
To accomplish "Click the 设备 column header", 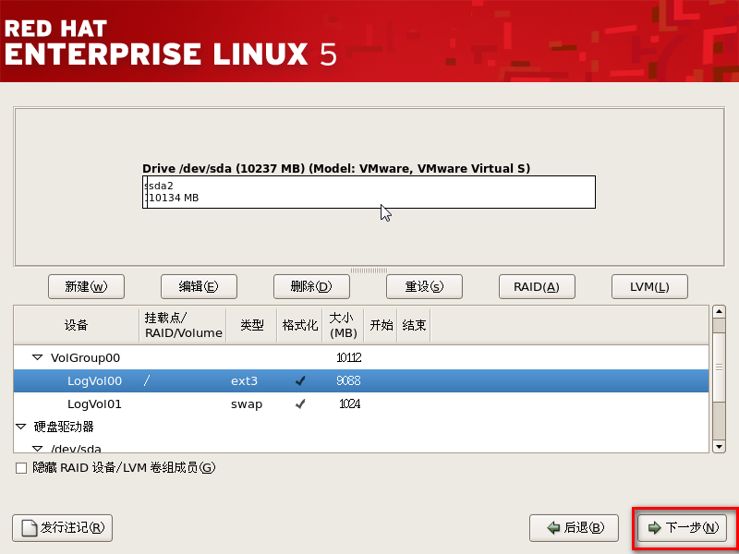I will tap(77, 325).
